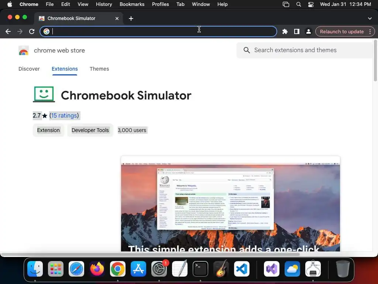
Task: Open Spotlight search in menu bar
Action: coord(299,4)
